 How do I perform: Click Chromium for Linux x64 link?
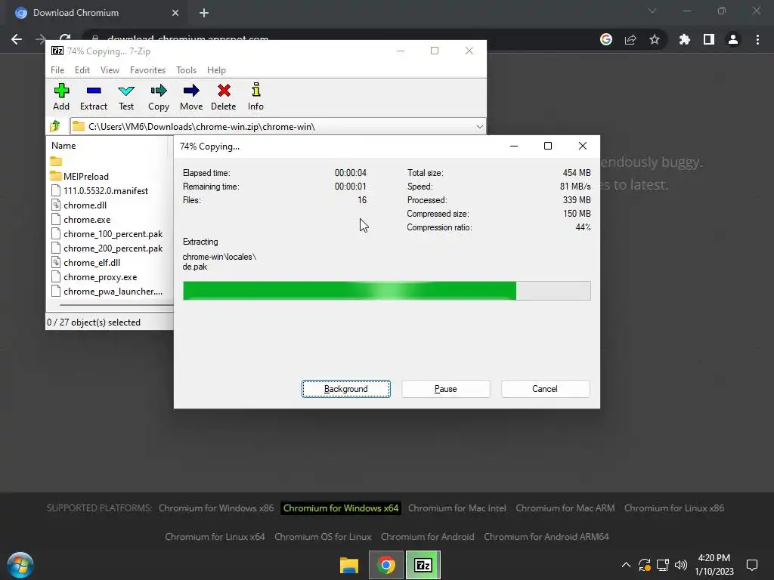point(215,537)
